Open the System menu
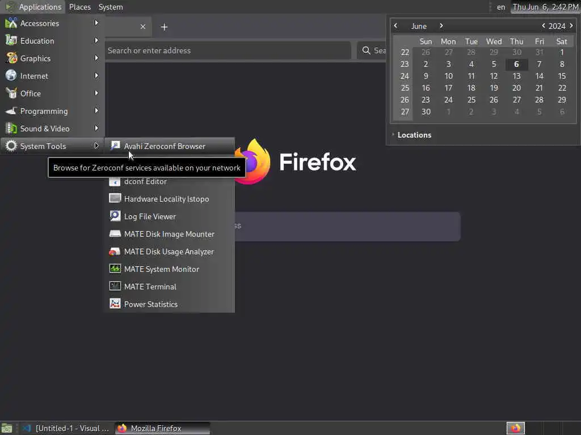Viewport: 581px width, 435px height. (111, 7)
